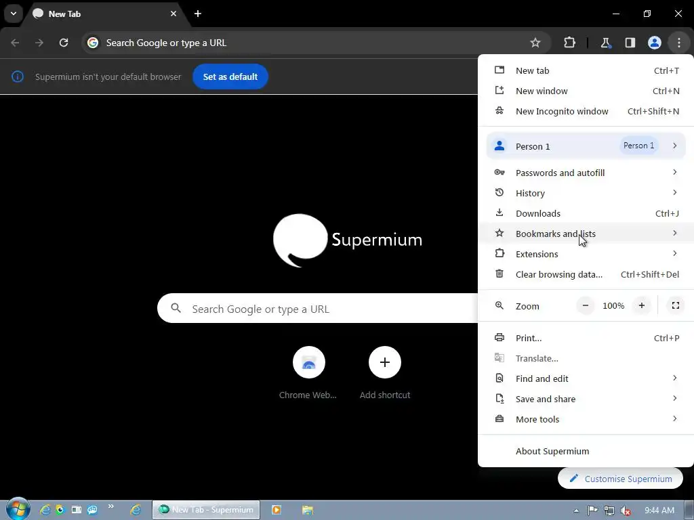Open the Chrome Web Store shortcut
The height and width of the screenshot is (520, 694).
tap(308, 373)
